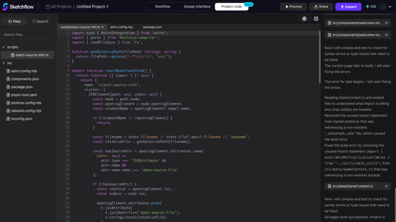This screenshot has width=396, height=222.
Task: Close the inject-source-info.ts editor tab
Action: 102,27
